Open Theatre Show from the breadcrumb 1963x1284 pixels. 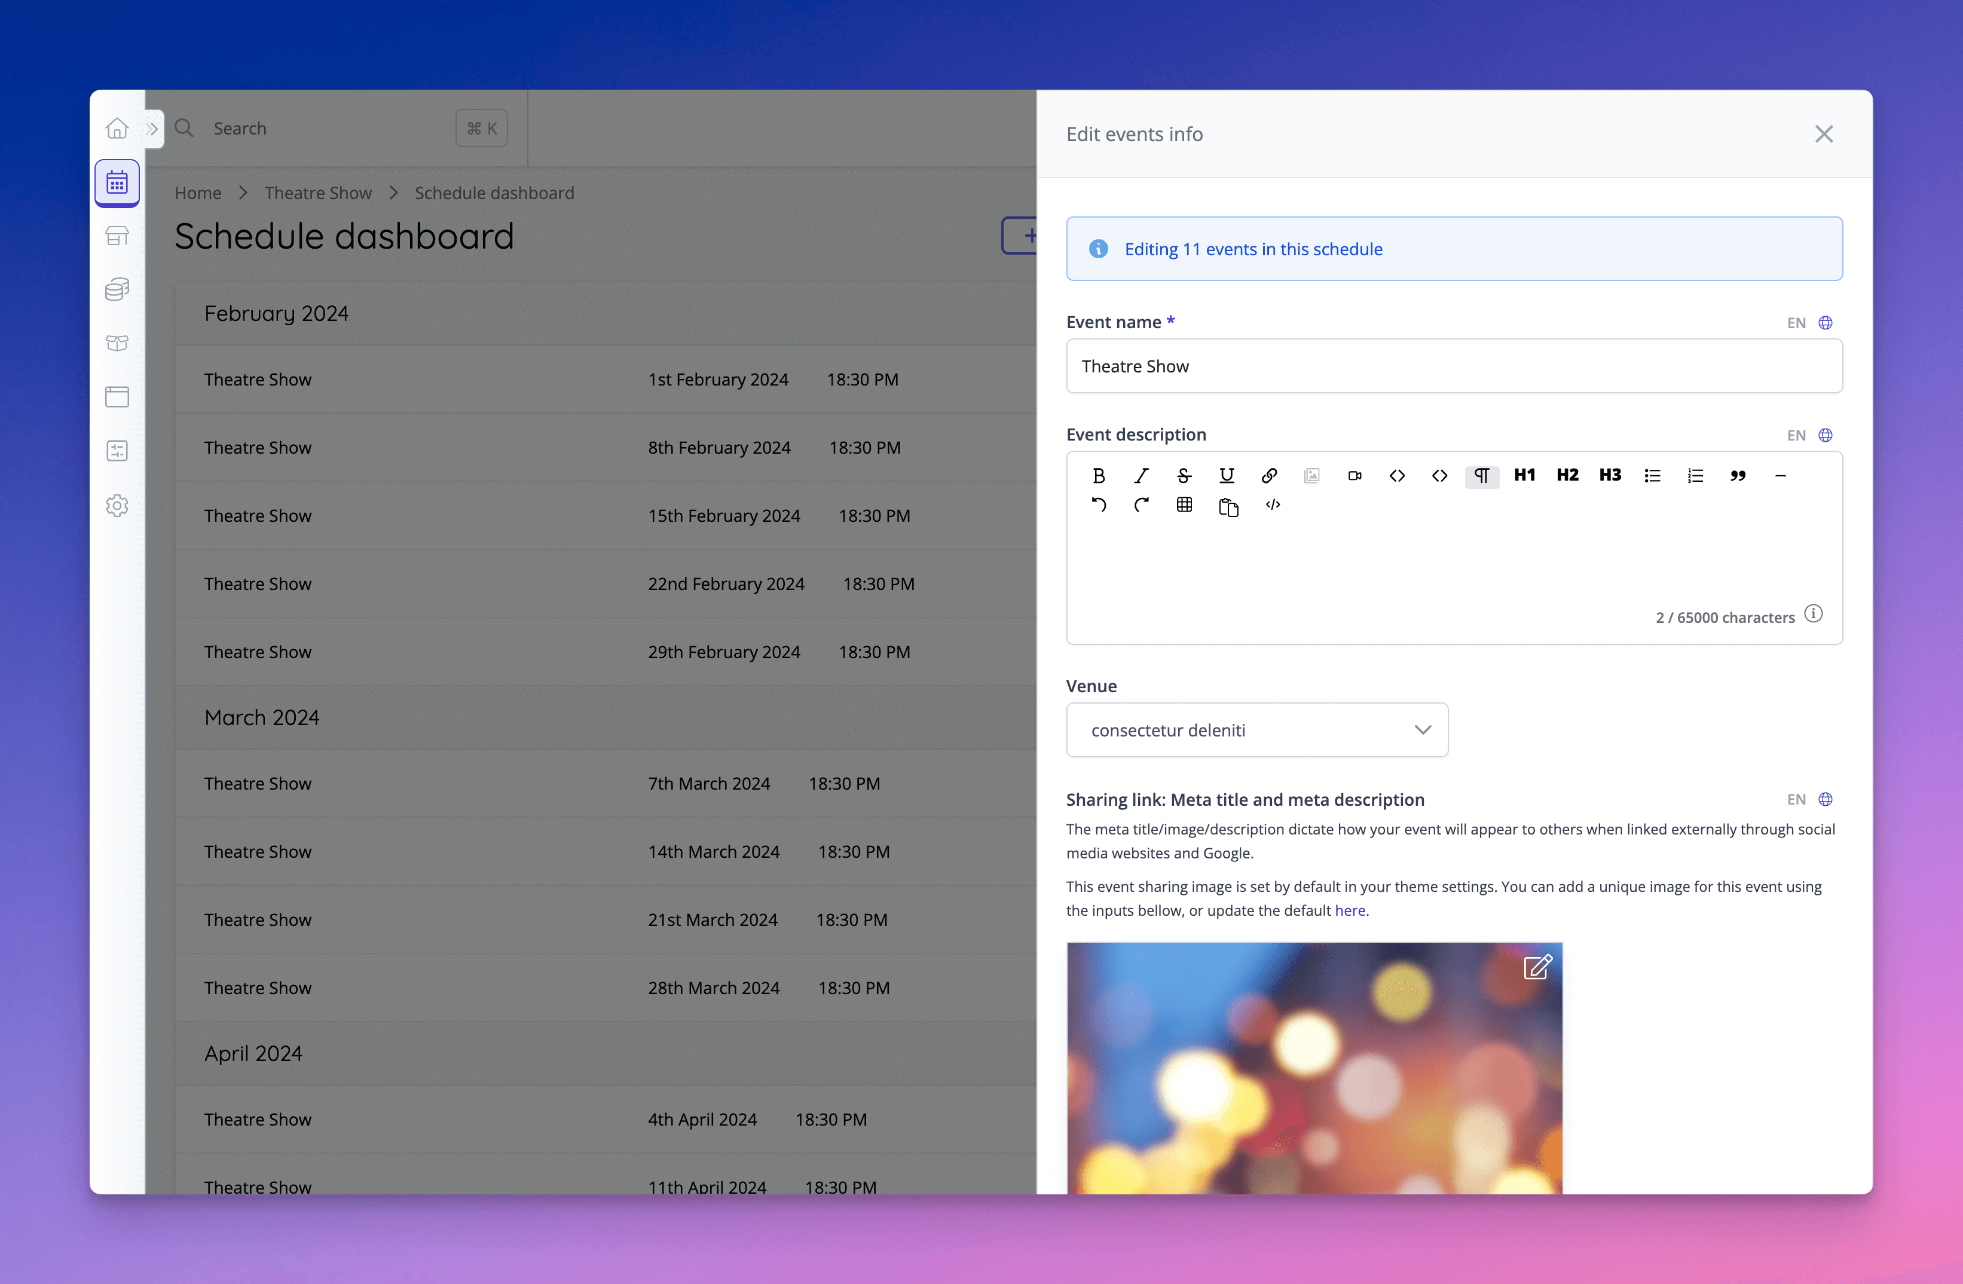pyautogui.click(x=319, y=192)
